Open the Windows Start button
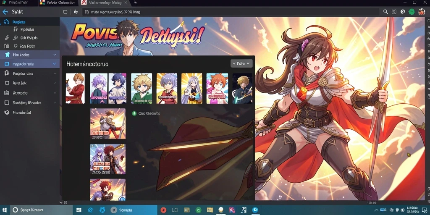This screenshot has height=215, width=430. pyautogui.click(x=79, y=210)
